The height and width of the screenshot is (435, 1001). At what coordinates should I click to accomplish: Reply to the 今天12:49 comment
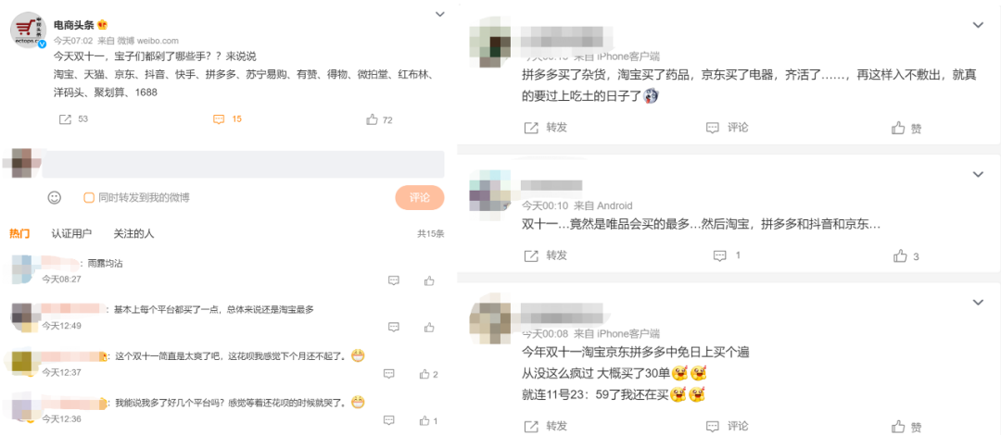pos(394,327)
